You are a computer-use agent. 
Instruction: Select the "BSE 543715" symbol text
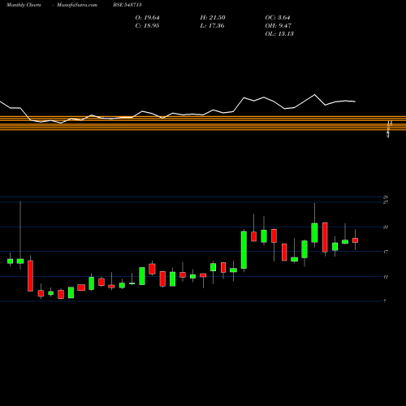(127, 5)
